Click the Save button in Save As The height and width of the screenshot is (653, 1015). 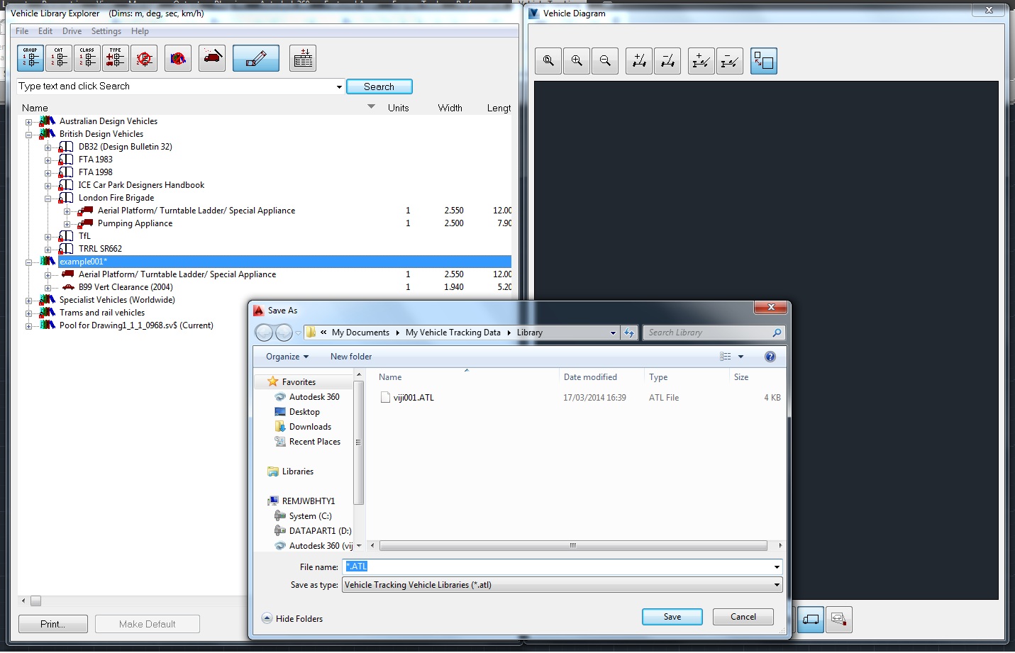click(x=672, y=617)
